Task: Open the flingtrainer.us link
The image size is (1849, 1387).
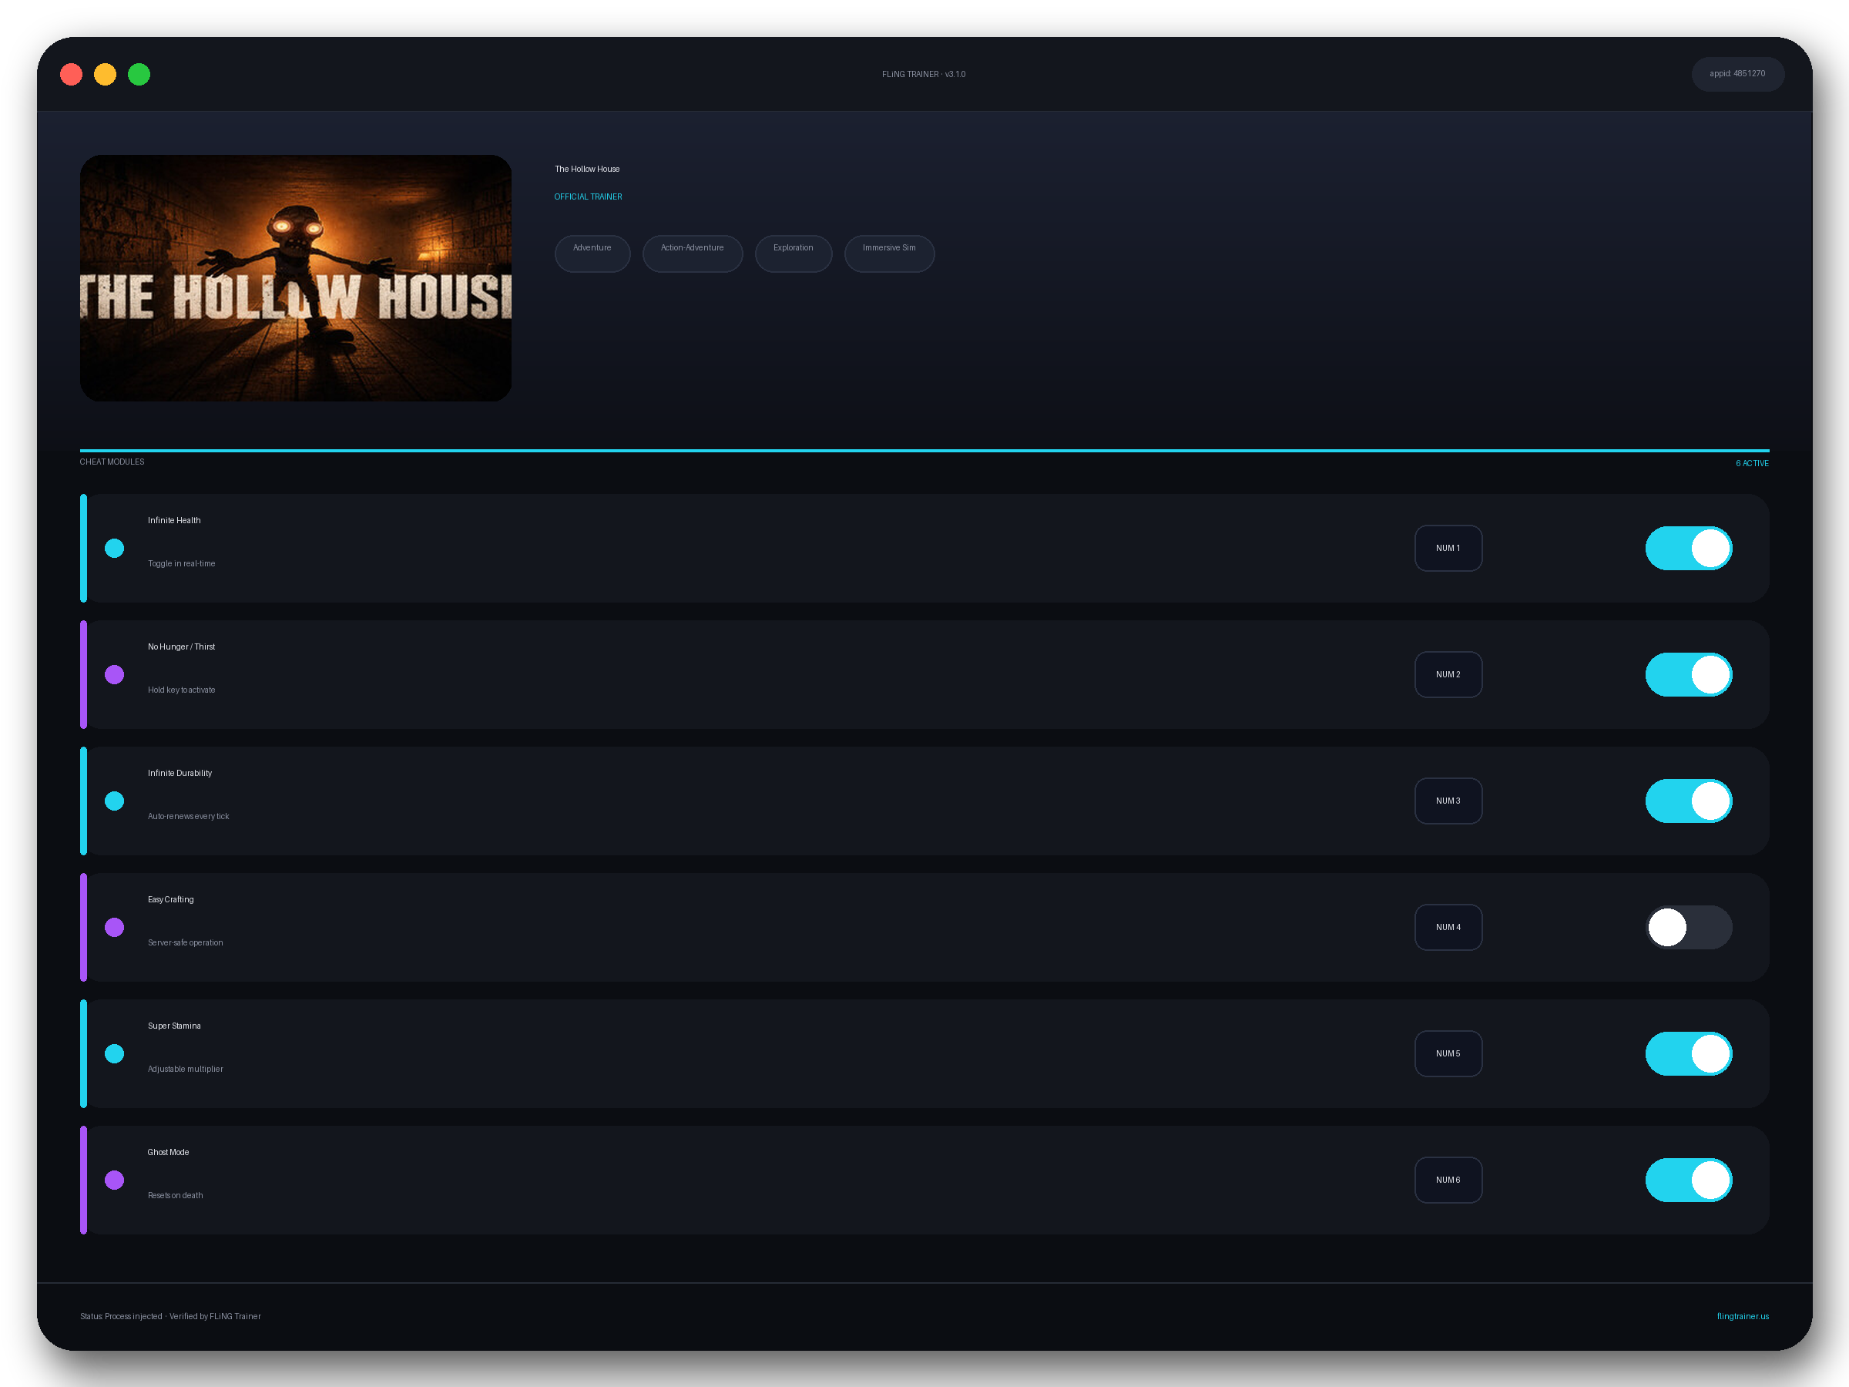Action: [1742, 1316]
